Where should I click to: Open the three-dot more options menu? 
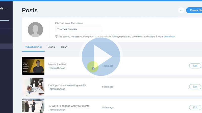181,10
